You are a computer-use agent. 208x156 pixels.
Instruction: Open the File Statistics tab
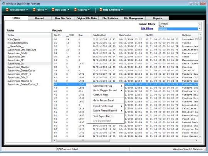click(x=110, y=18)
